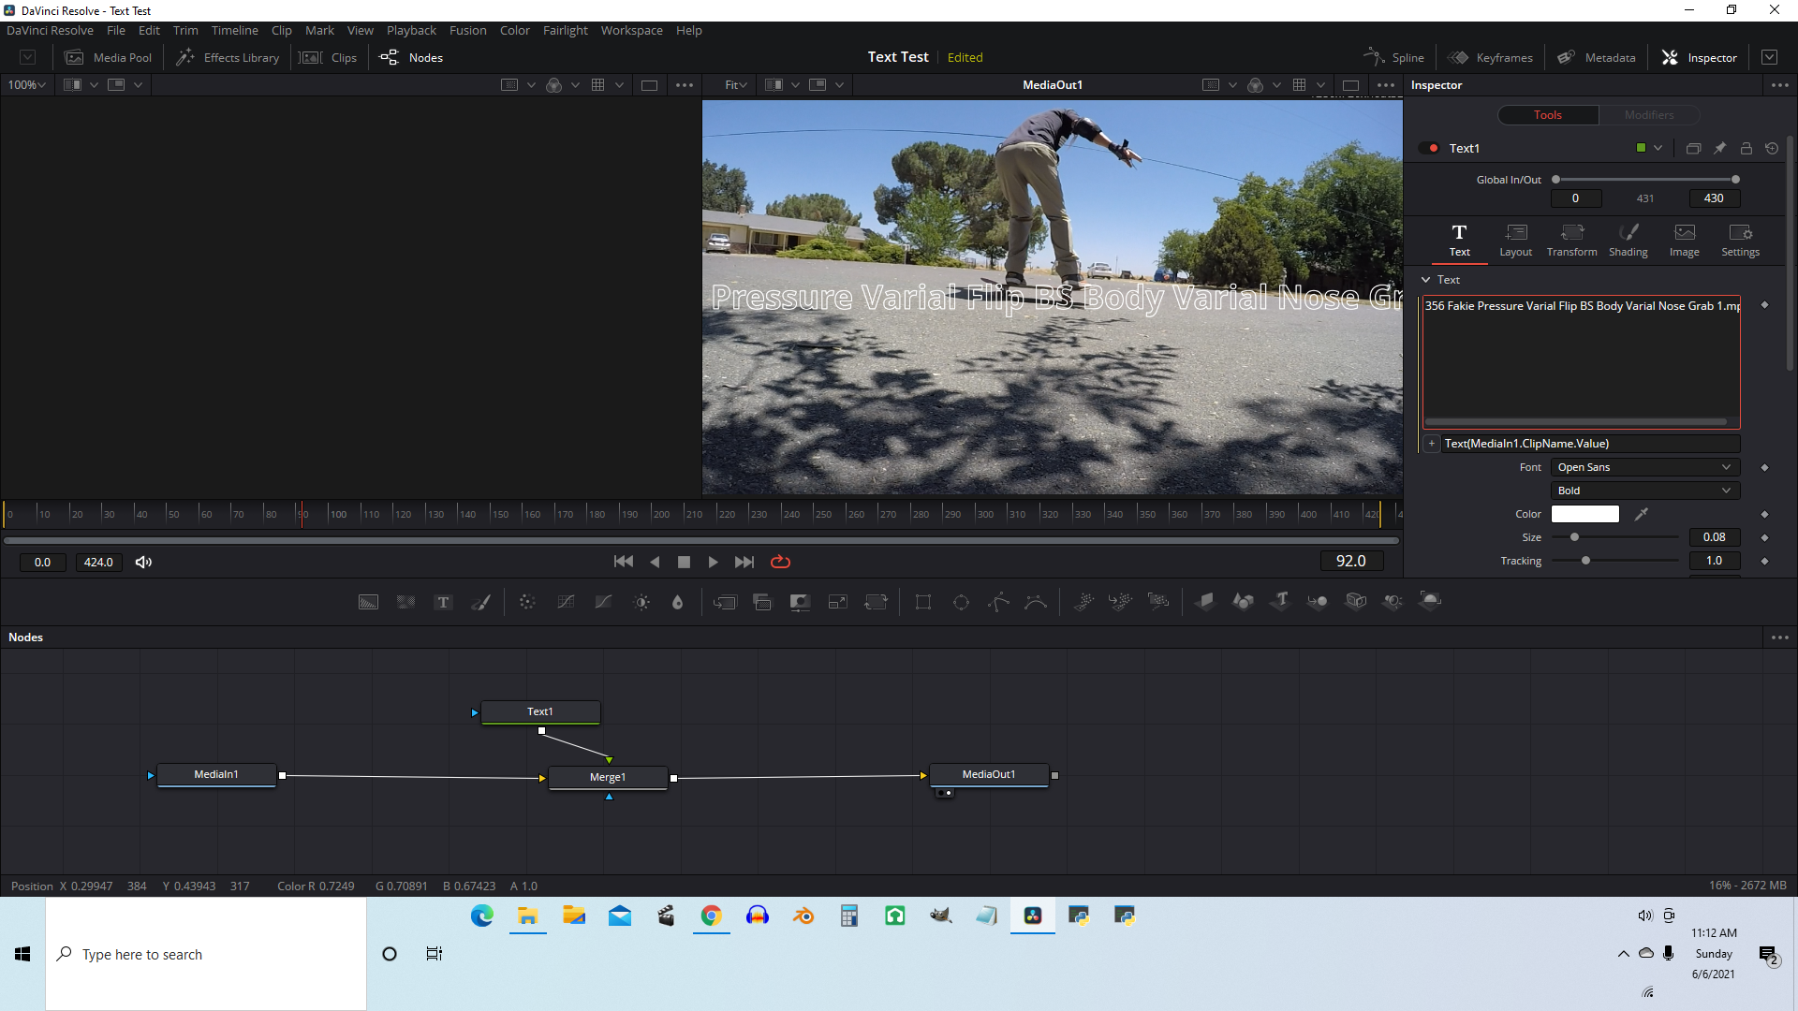Add a Polygon mask tool
The image size is (1798, 1011).
pos(998,602)
